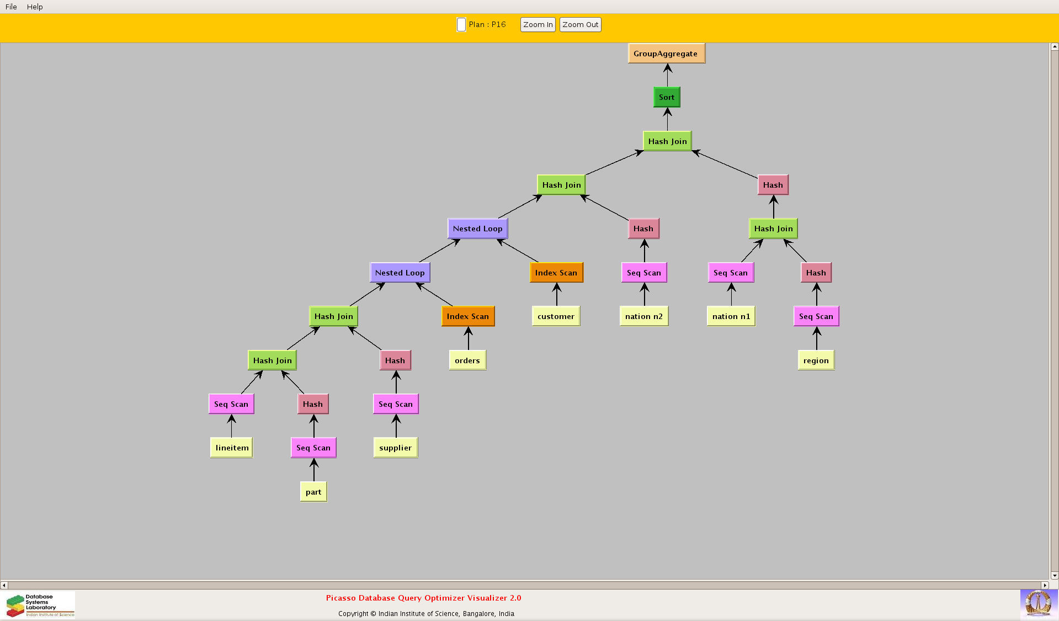This screenshot has width=1059, height=621.
Task: Click the Database Systems Laboratory logo
Action: (x=40, y=605)
